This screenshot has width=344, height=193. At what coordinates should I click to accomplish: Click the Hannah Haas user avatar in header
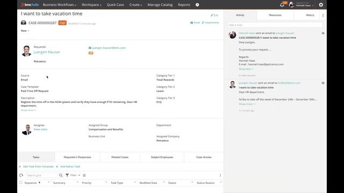(291, 4)
